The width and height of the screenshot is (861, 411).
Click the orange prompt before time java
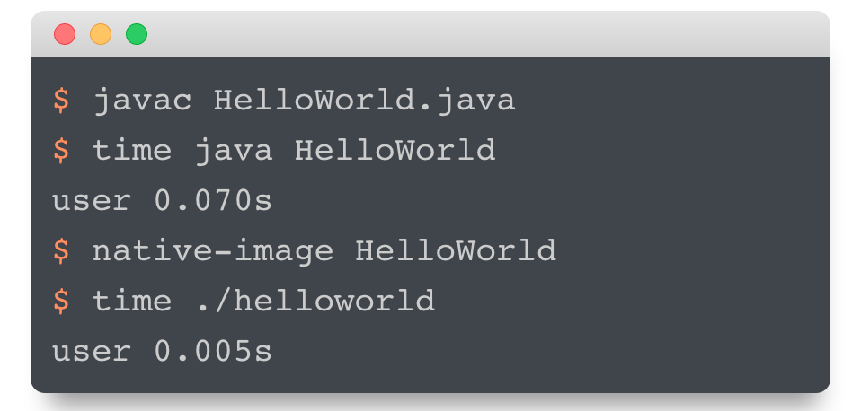pyautogui.click(x=61, y=150)
